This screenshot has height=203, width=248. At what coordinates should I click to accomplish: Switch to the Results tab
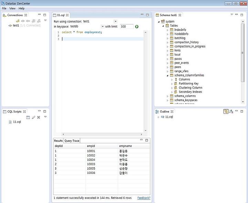(58, 141)
